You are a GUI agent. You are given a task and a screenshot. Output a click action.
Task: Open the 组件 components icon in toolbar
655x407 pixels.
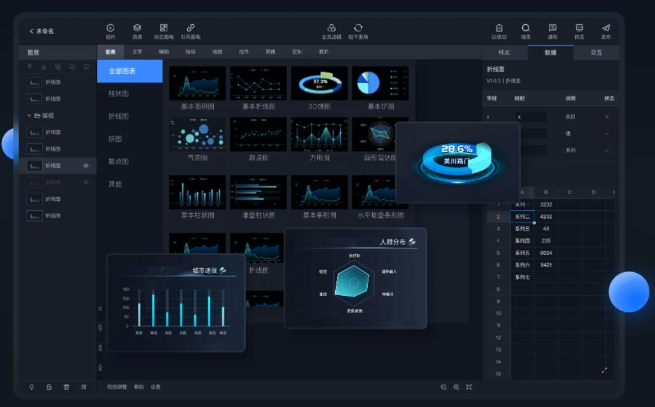click(110, 28)
